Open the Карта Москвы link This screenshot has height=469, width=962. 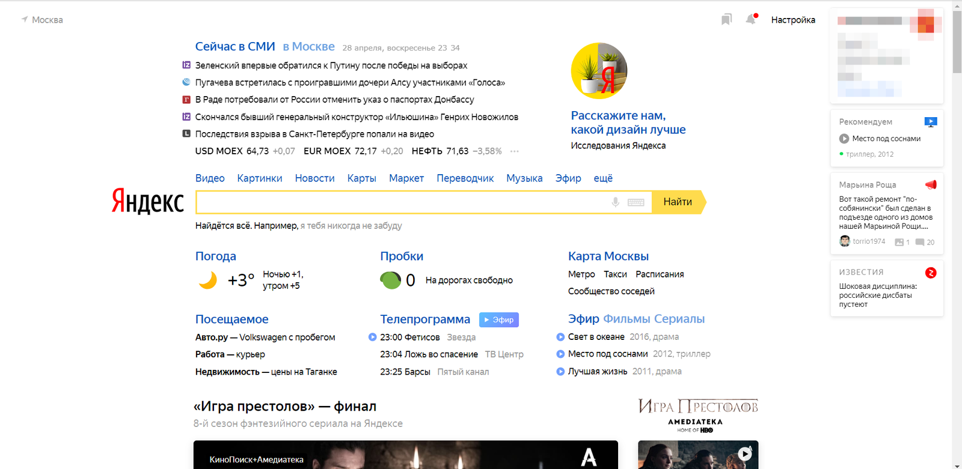[608, 256]
